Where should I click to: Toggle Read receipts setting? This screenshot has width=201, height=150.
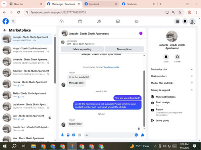(x=172, y=104)
